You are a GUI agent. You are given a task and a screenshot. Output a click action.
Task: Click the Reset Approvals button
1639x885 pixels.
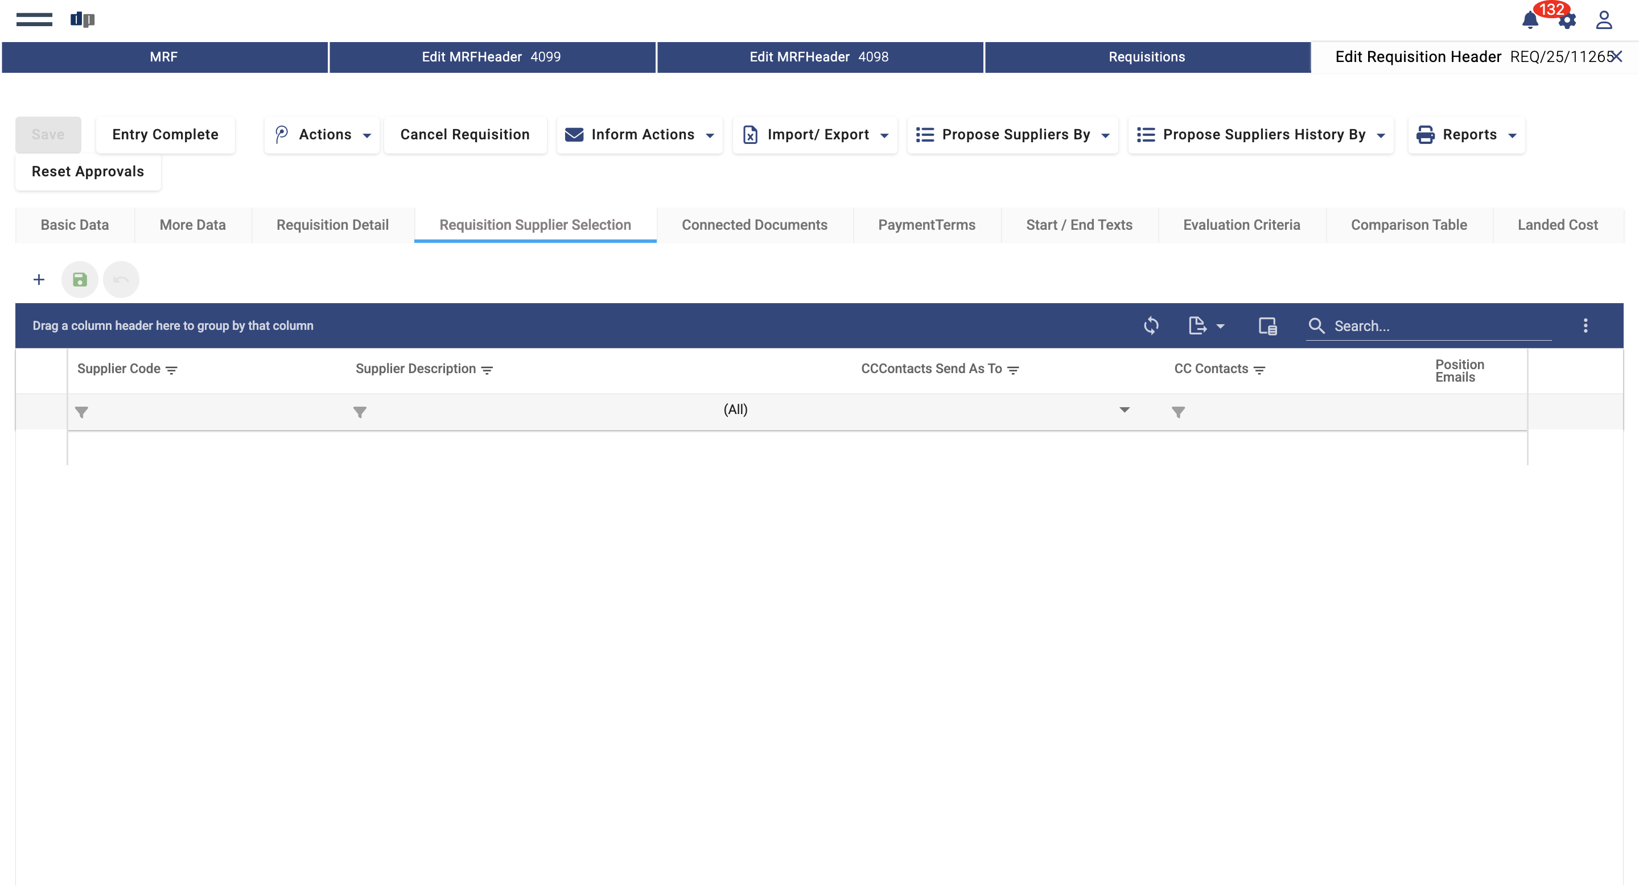(88, 172)
